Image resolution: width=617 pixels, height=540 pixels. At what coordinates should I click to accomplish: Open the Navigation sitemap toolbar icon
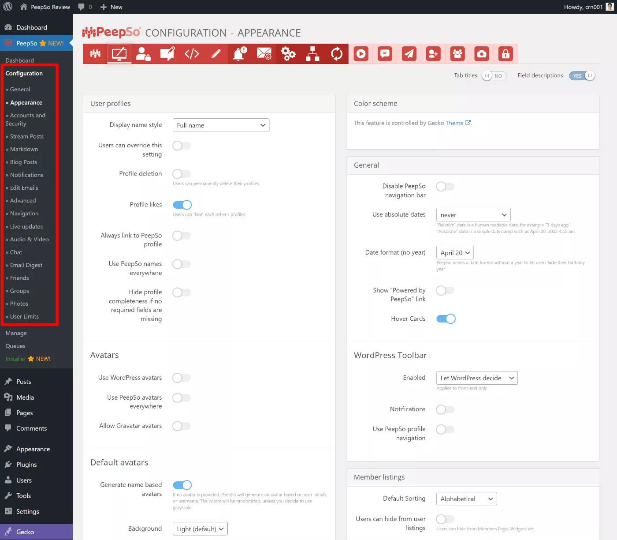point(312,54)
